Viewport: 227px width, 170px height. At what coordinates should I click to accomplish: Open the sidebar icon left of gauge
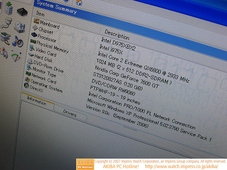tap(4, 53)
